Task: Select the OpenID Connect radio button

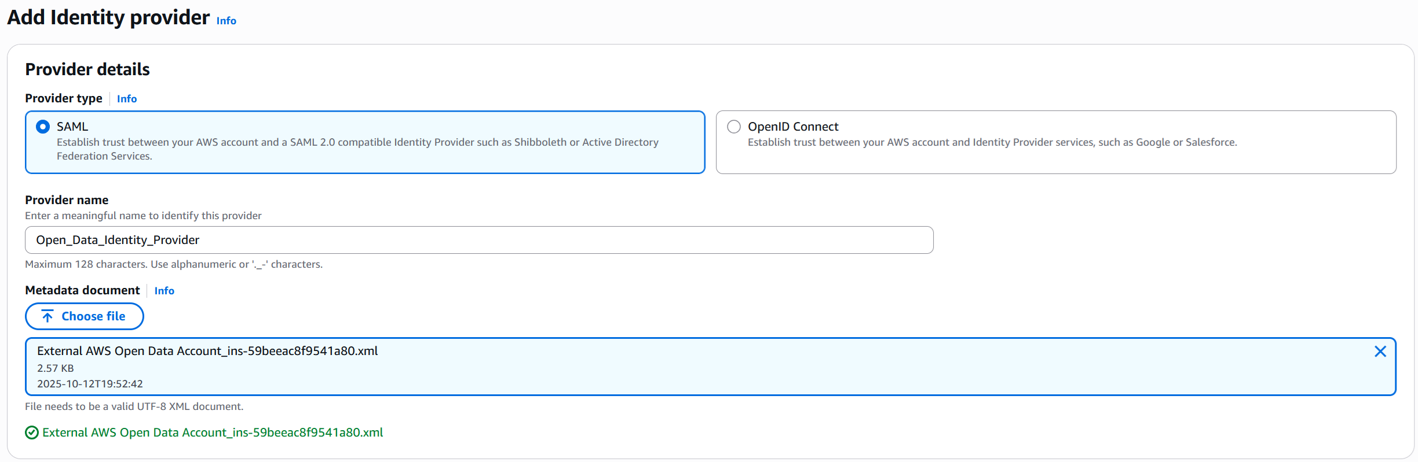Action: (x=734, y=127)
